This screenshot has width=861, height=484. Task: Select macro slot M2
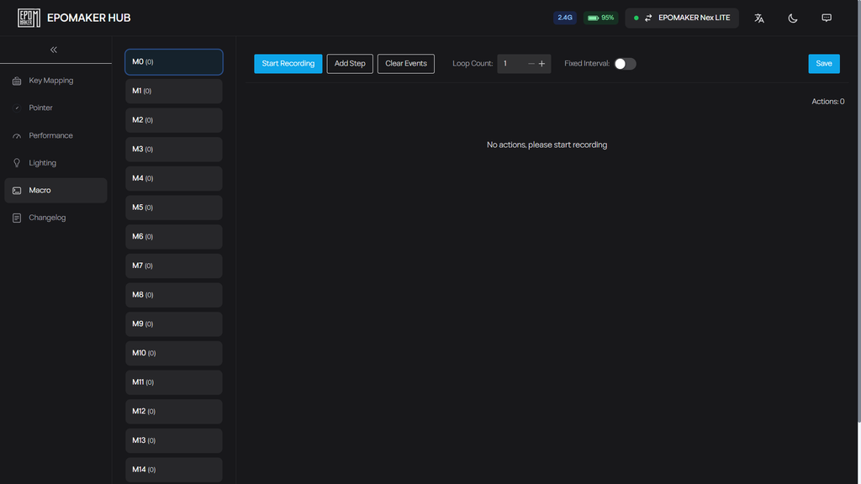coord(173,120)
